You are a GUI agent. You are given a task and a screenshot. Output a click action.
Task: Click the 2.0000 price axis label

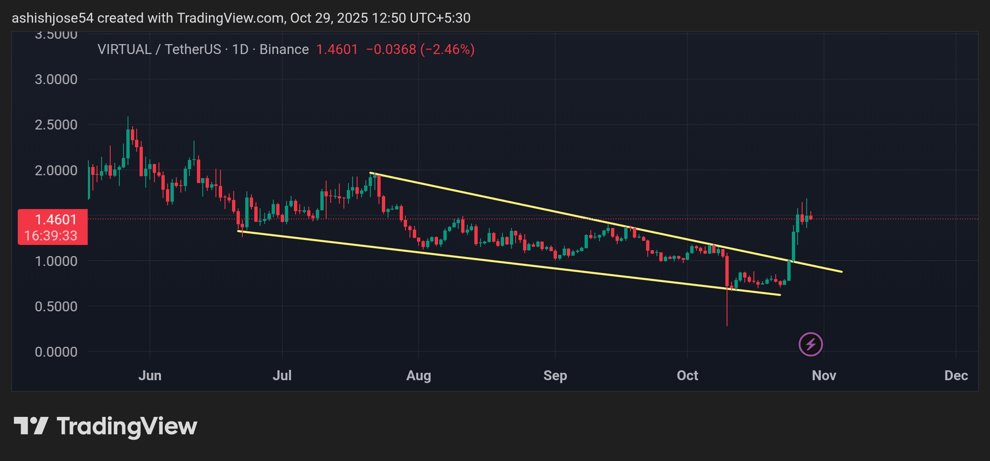[x=56, y=170]
